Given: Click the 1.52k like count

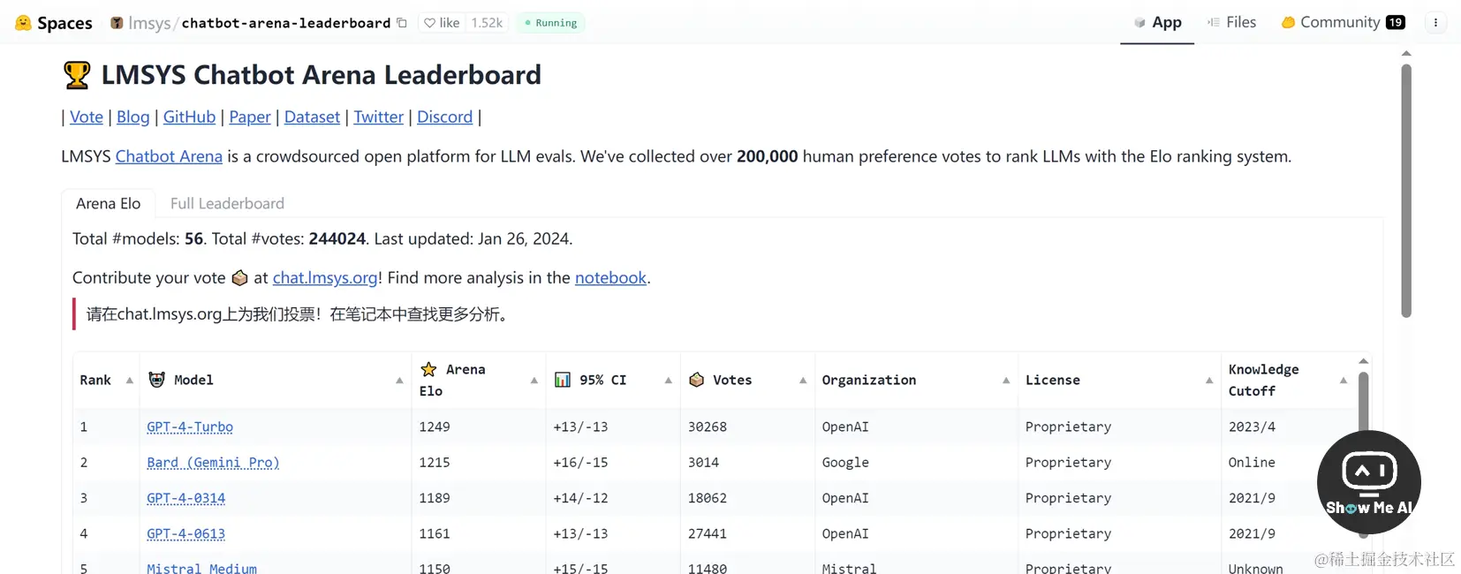Looking at the screenshot, I should [487, 23].
